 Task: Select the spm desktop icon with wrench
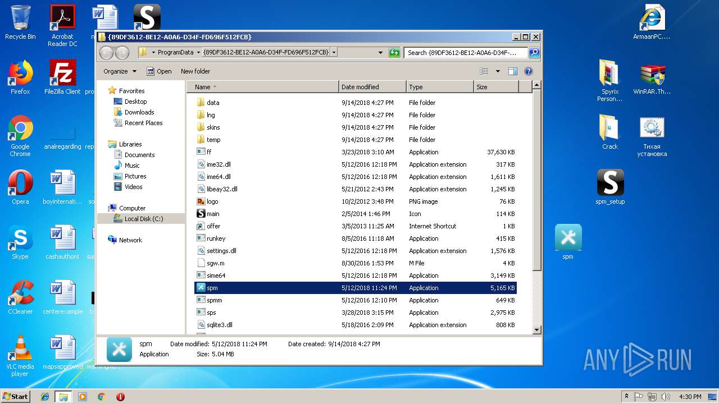[568, 242]
